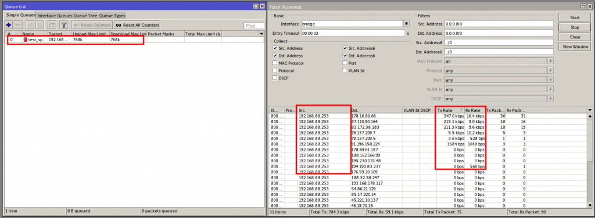Open the VLAN Id filter dropdown arrow

pos(551,89)
